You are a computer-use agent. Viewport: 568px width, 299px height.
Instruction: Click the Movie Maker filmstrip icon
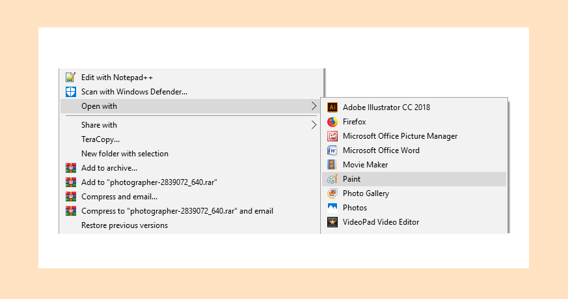(x=332, y=165)
